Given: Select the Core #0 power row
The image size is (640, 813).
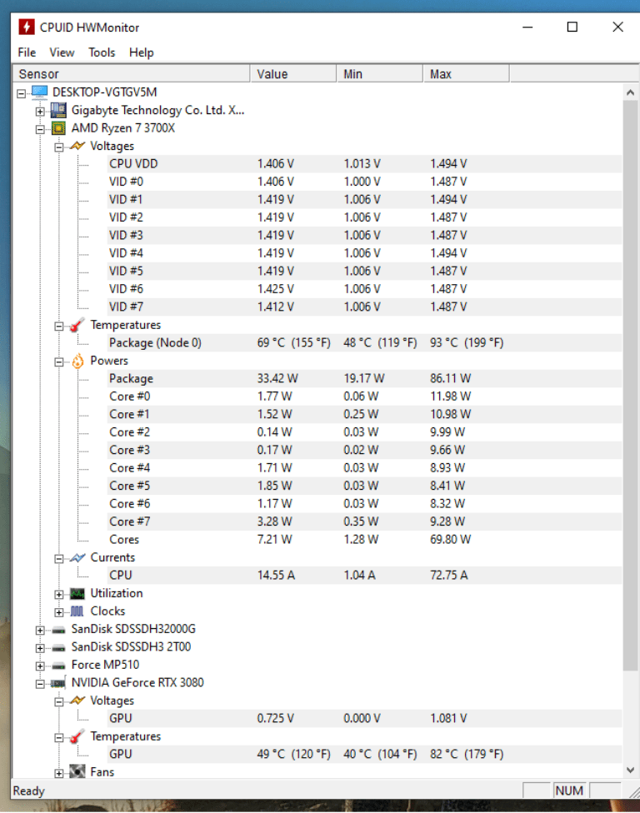Looking at the screenshot, I should point(365,397).
